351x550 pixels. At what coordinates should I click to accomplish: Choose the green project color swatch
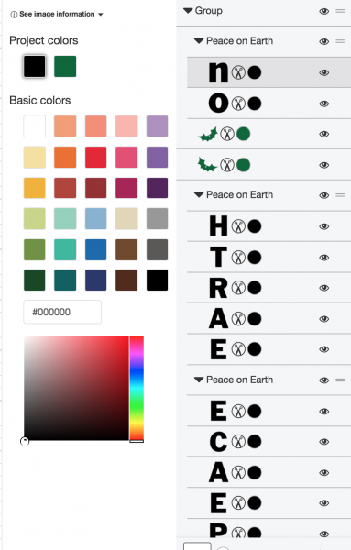65,66
